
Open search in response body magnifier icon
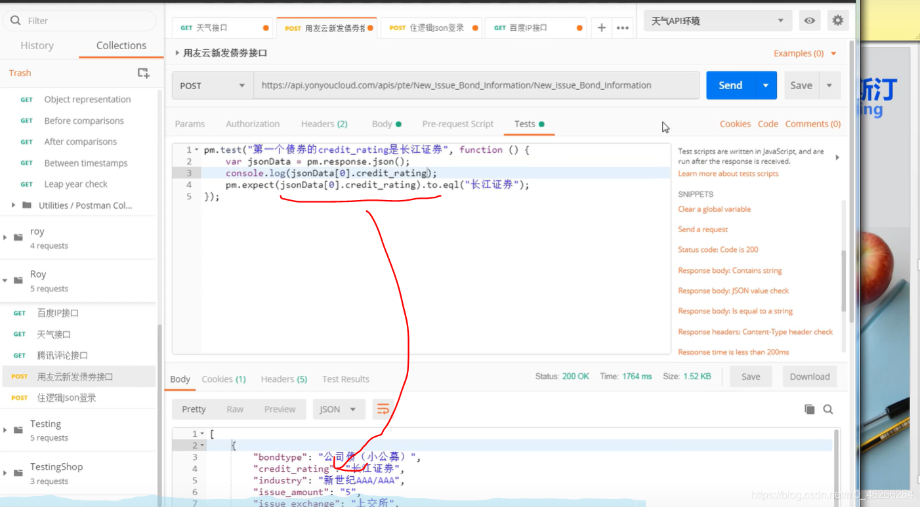click(x=828, y=409)
